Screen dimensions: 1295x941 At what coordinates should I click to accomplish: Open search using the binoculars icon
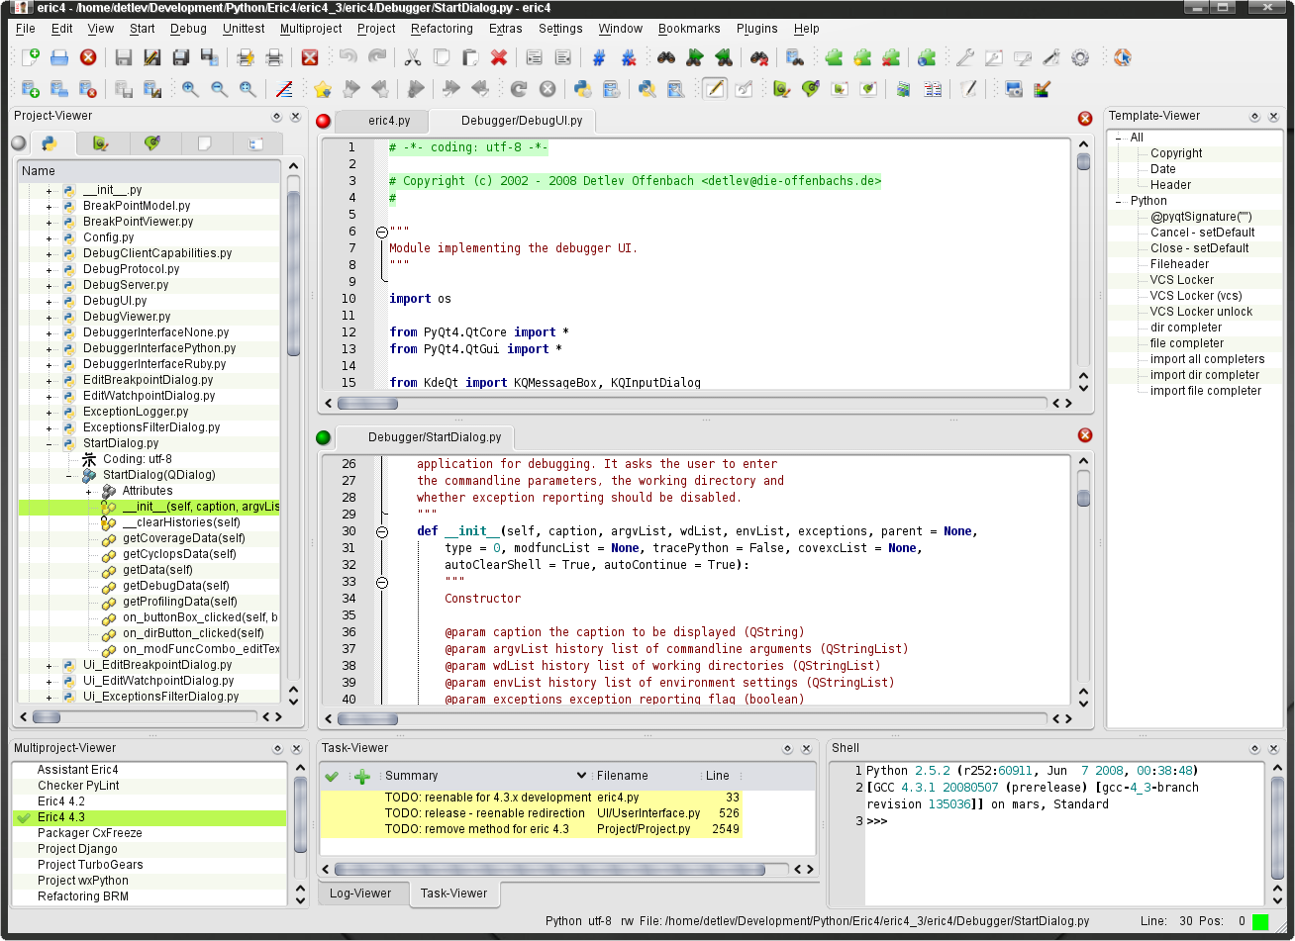tap(664, 56)
